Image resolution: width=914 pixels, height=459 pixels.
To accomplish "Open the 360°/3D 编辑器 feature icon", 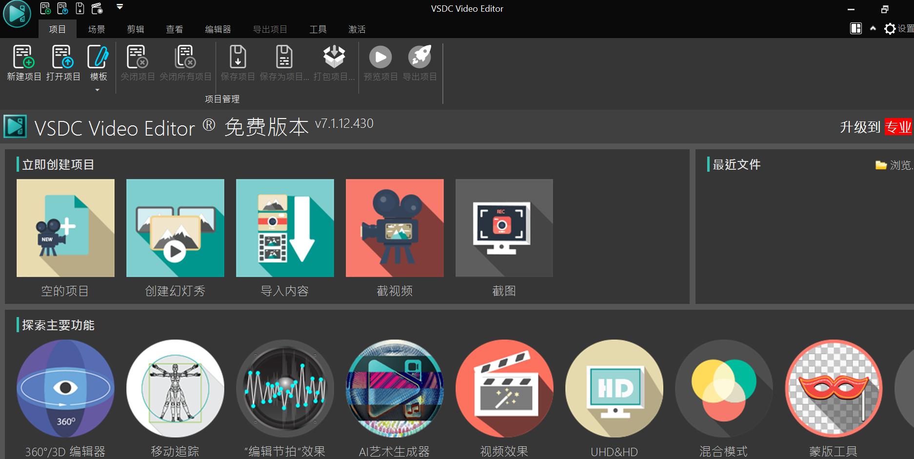I will pyautogui.click(x=65, y=388).
